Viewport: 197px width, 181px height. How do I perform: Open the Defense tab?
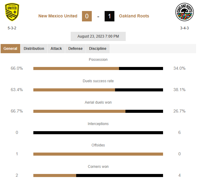[75, 49]
